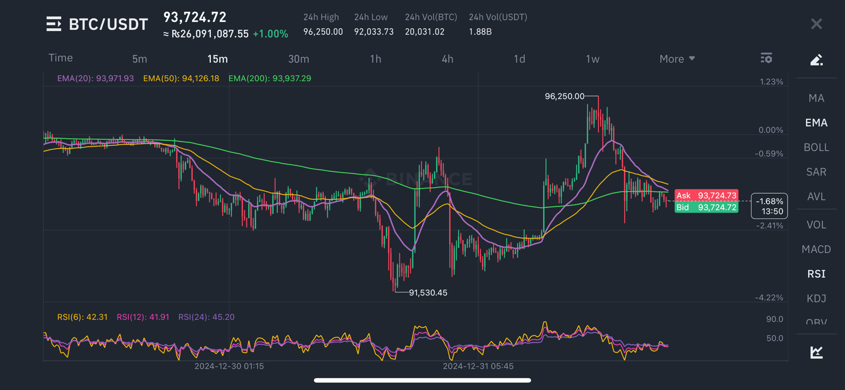Viewport: 845px width, 390px height.
Task: Click the home indicator bar at bottom
Action: coord(422,380)
